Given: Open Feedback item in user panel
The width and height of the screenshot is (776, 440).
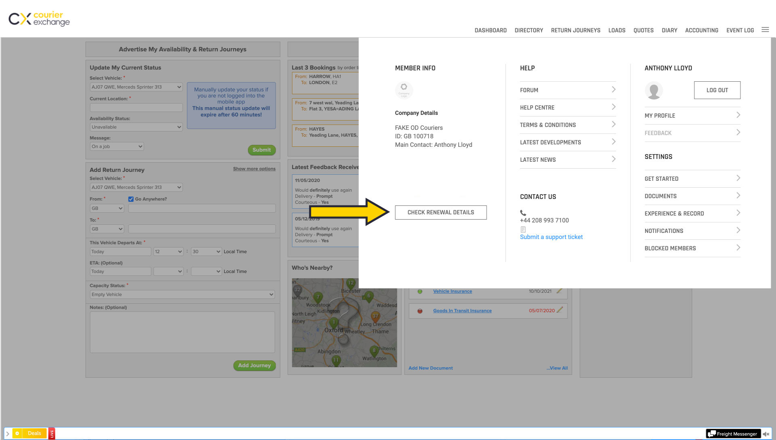Looking at the screenshot, I should point(692,133).
